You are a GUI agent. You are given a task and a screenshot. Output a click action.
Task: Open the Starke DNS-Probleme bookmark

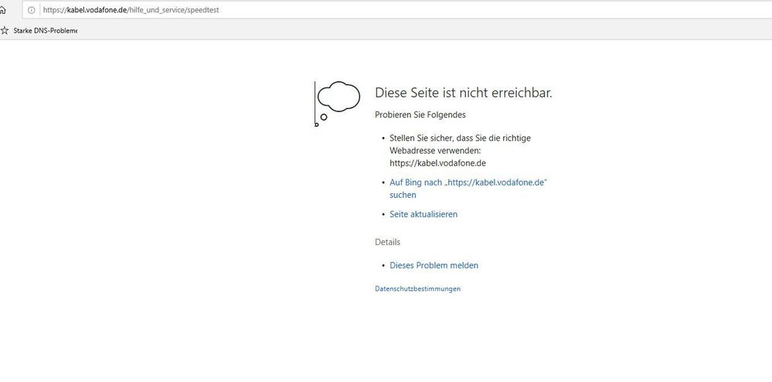coord(46,31)
